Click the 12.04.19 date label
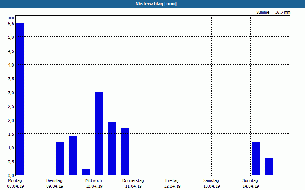The image size is (305, 190). pos(172,186)
